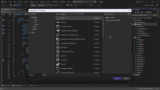Select the Graphics category
160x90 pixels.
point(34,29)
